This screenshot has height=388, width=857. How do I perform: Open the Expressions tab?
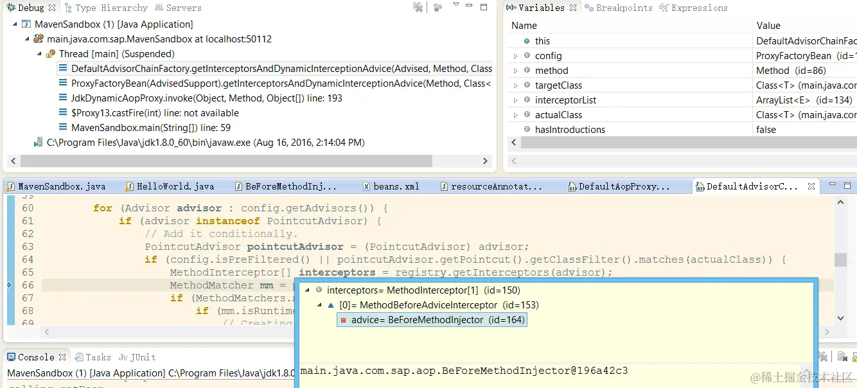693,8
